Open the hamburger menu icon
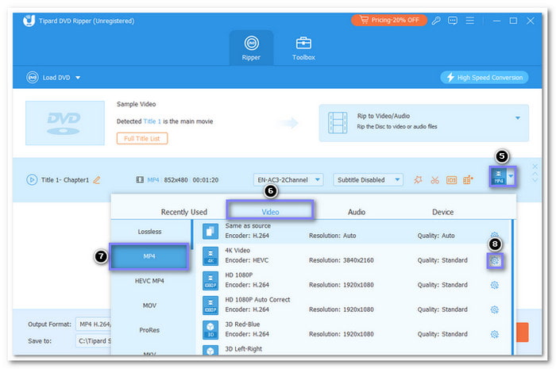 click(x=470, y=21)
